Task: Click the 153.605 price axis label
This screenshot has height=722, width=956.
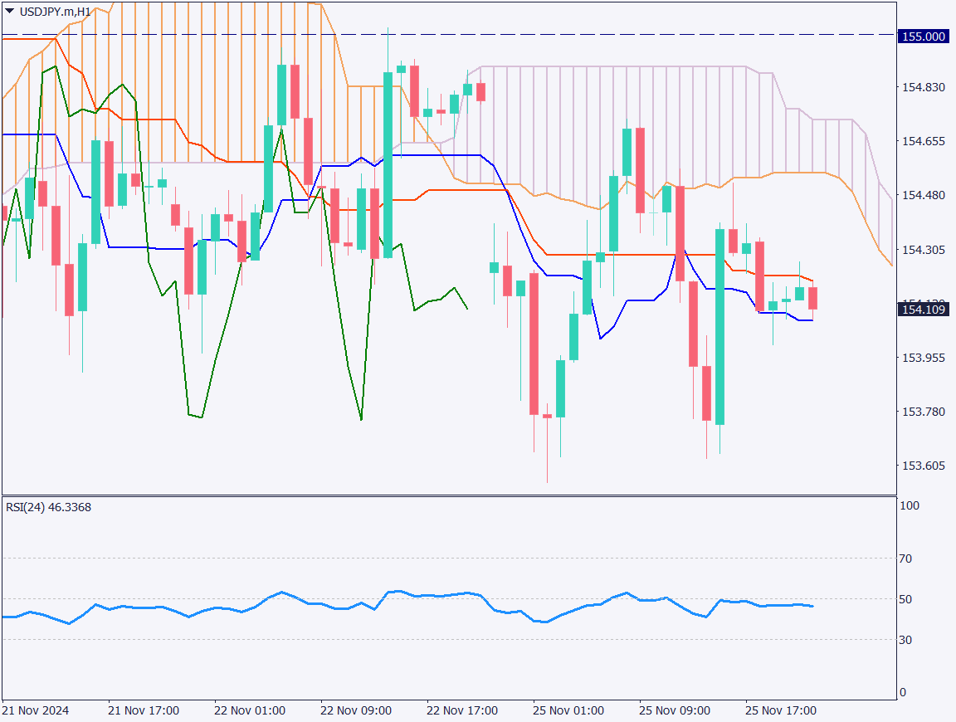Action: click(922, 466)
